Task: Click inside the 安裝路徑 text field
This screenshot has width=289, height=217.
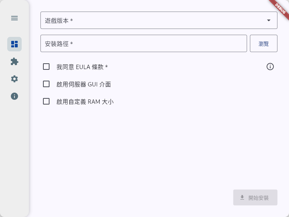Action: click(144, 43)
